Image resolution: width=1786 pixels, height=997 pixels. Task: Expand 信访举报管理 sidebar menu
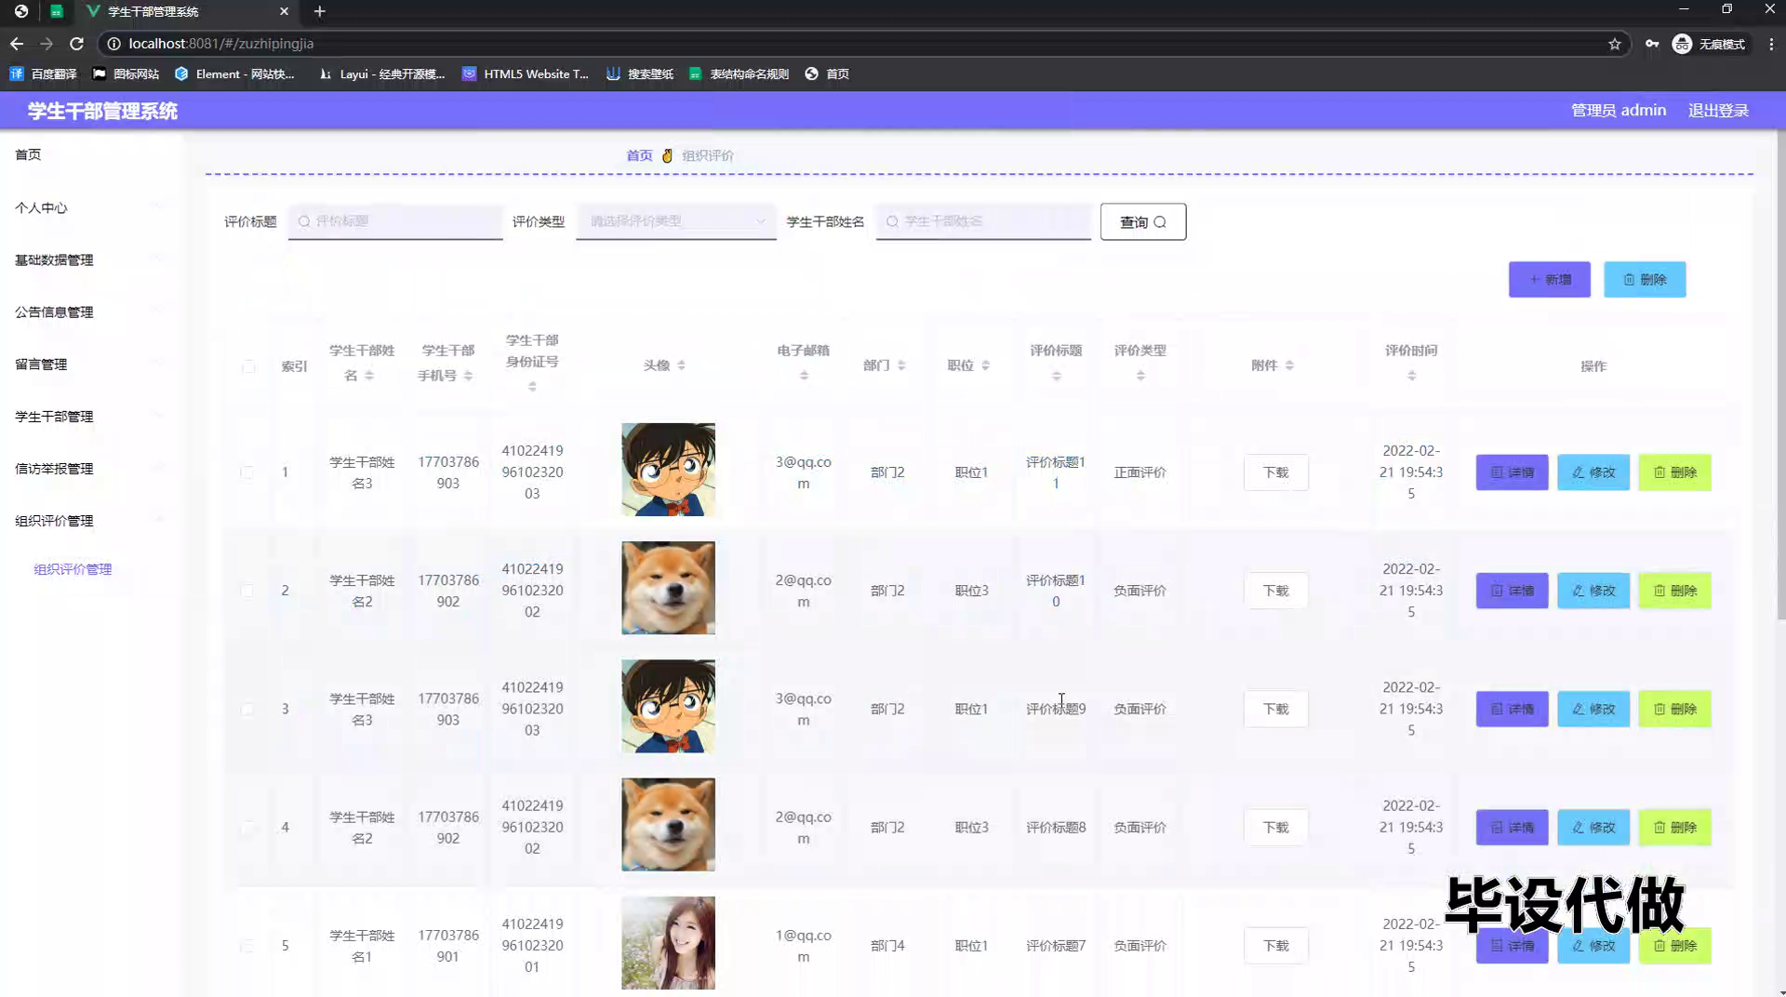click(x=91, y=468)
